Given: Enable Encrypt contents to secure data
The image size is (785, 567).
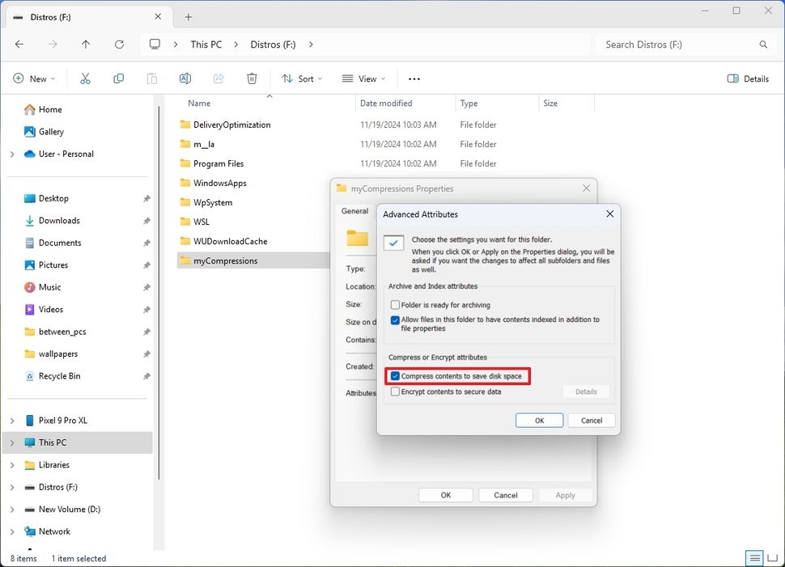Looking at the screenshot, I should coord(395,391).
